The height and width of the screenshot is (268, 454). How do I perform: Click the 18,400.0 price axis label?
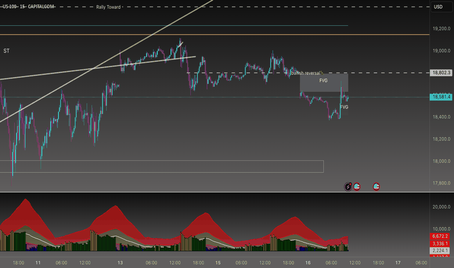pyautogui.click(x=441, y=117)
